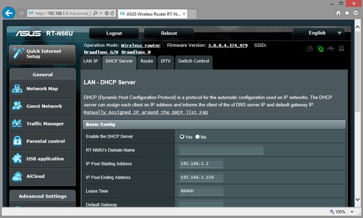363x218 pixels.
Task: Select Yes for Enable the DHCP Server
Action: (182, 136)
